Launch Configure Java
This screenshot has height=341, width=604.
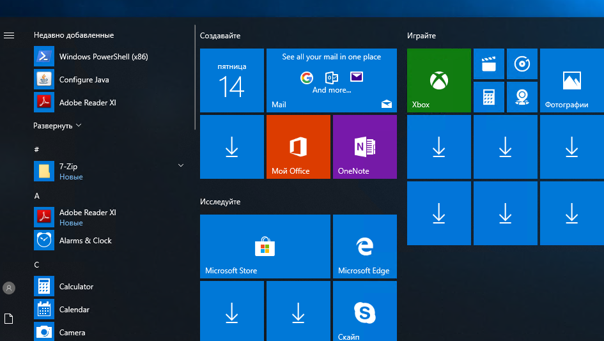[110, 80]
